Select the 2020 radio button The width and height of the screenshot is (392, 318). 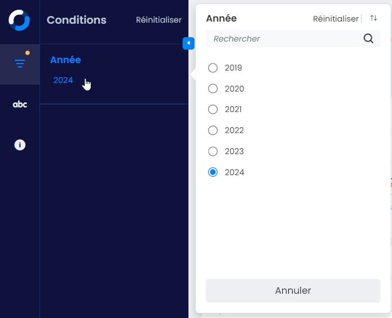pos(213,88)
